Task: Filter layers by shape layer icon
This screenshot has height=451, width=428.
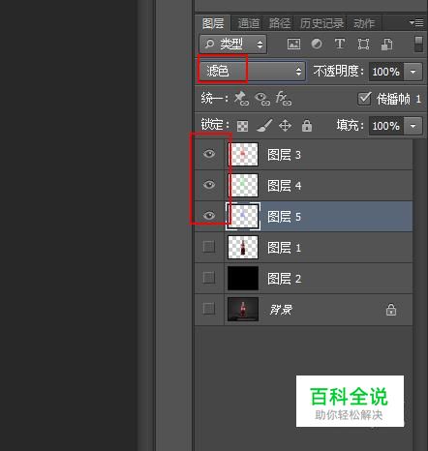Action: pos(363,44)
